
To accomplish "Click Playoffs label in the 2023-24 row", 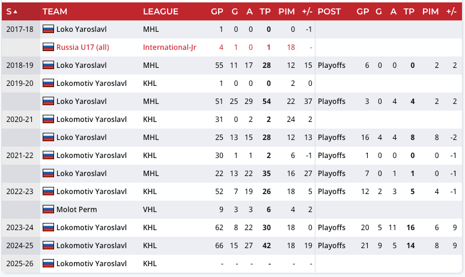I will click(x=332, y=228).
